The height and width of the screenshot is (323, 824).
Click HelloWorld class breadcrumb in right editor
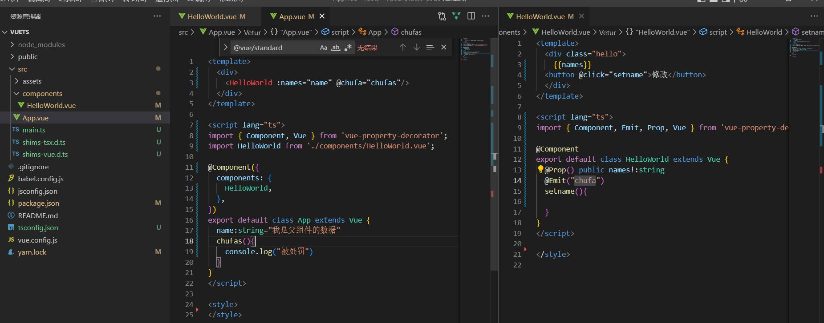759,32
